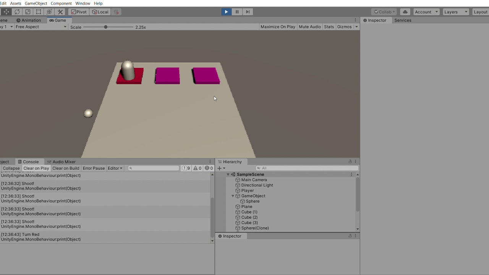Switch to the Services tab
This screenshot has width=489, height=275.
[403, 20]
